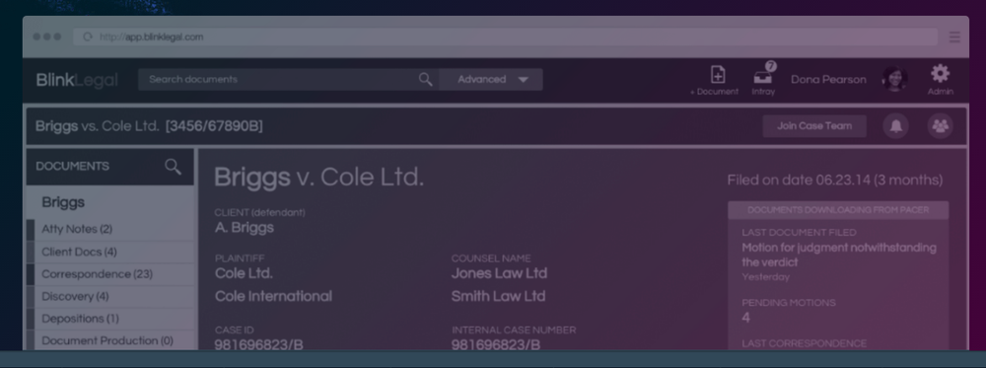Viewport: 986px width, 368px height.
Task: Click the search icon in Documents panel
Action: tap(173, 167)
